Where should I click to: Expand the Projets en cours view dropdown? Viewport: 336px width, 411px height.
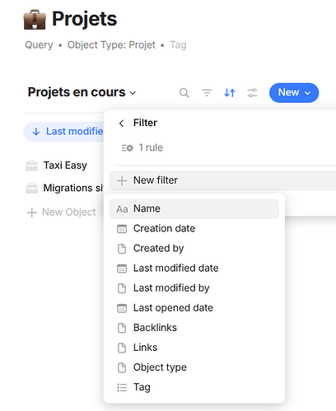[133, 93]
